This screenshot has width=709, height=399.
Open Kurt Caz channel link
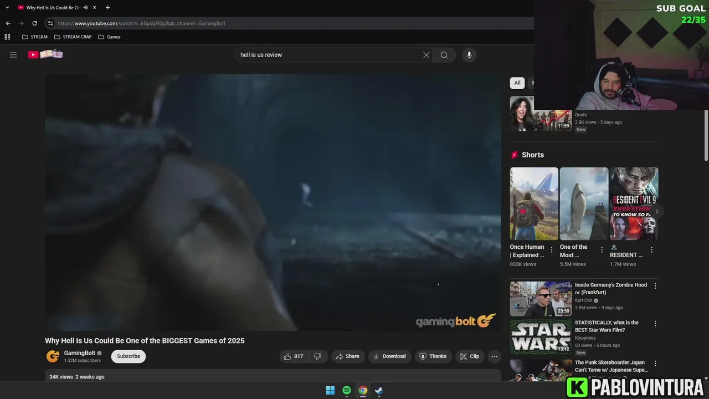[583, 300]
